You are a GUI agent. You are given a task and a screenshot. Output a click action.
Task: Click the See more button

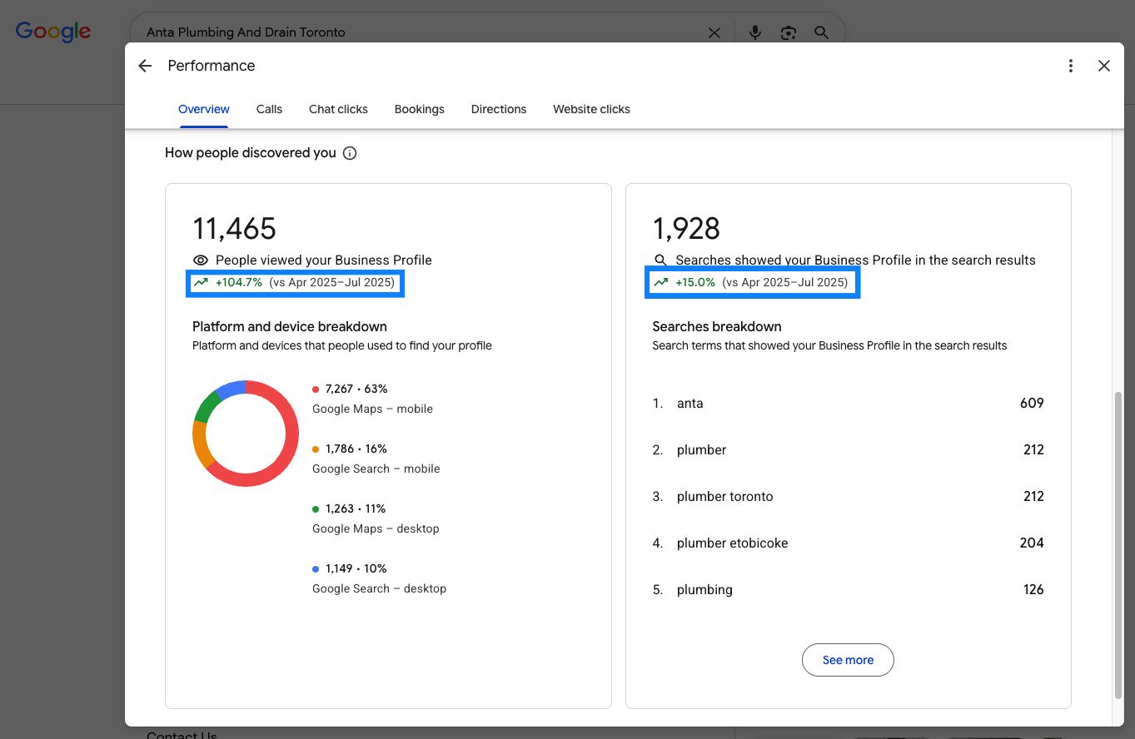[848, 660]
